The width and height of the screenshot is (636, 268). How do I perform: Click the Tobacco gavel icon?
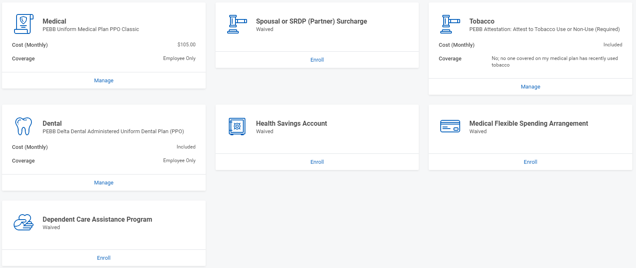tap(450, 24)
